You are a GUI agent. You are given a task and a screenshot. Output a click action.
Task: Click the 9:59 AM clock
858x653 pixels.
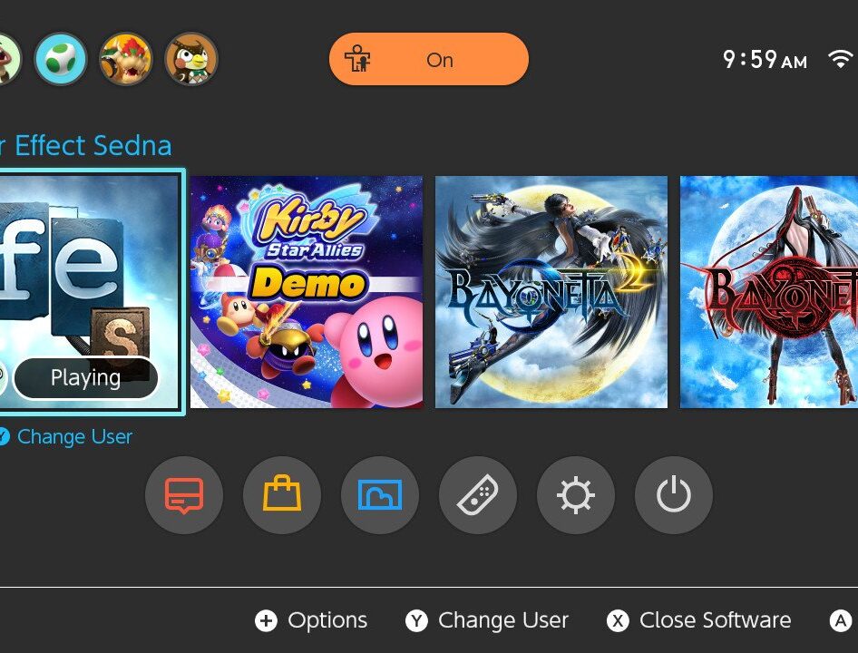click(x=765, y=59)
